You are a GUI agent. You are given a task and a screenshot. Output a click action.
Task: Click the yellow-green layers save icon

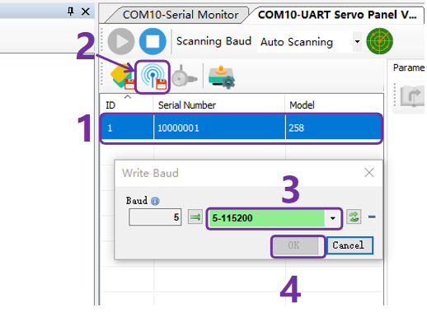pyautogui.click(x=122, y=77)
